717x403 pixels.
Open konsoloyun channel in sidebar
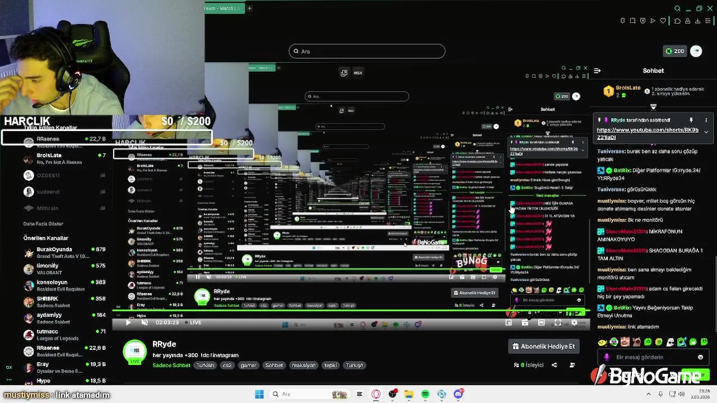point(64,285)
